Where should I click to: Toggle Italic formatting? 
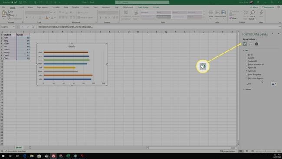[x=30, y=17]
